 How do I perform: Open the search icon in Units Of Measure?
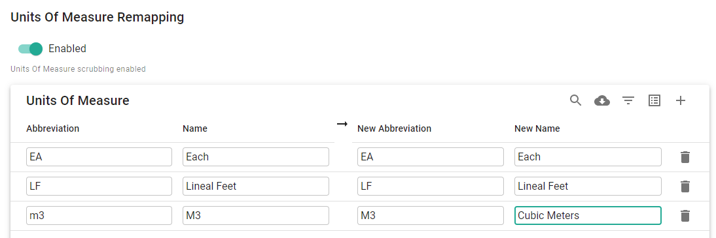pyautogui.click(x=575, y=100)
